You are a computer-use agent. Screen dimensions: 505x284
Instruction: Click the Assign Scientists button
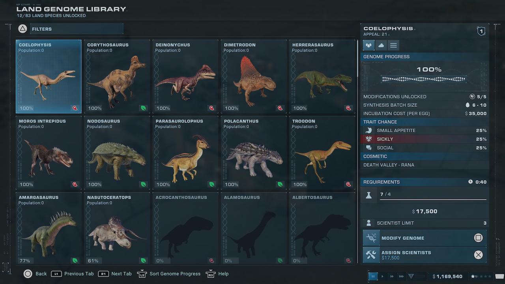click(x=425, y=255)
